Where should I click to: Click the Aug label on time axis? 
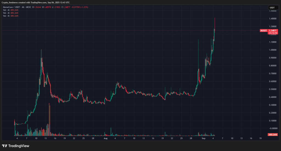coord(105,139)
